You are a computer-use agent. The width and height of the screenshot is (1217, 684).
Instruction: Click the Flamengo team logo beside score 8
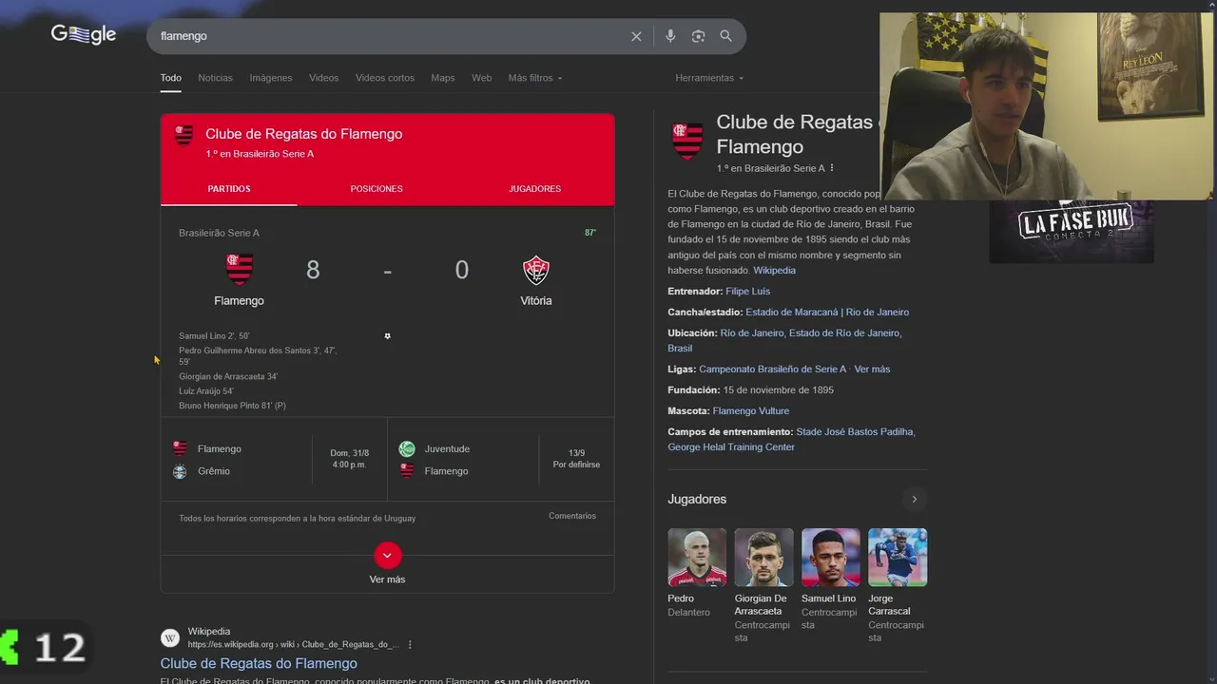click(x=239, y=270)
